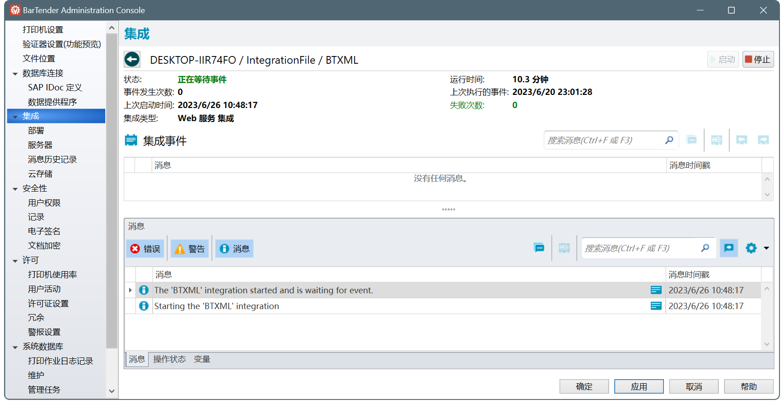Open detail icon for 'integration started' message row
Viewport: 784px width, 404px height.
656,290
